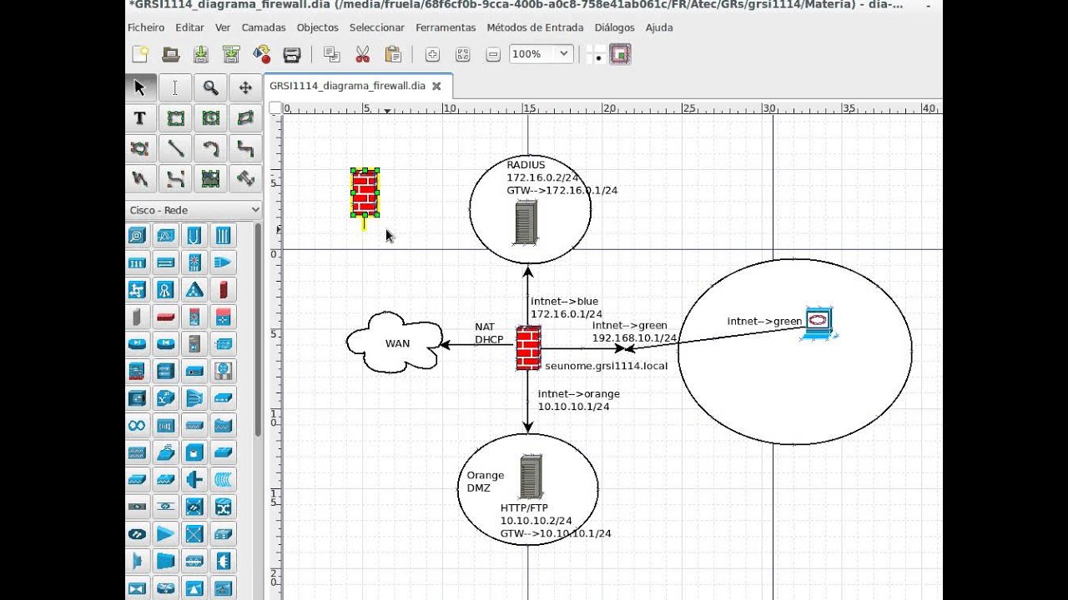The width and height of the screenshot is (1068, 600).
Task: Click the palette scrollbar
Action: (x=259, y=329)
